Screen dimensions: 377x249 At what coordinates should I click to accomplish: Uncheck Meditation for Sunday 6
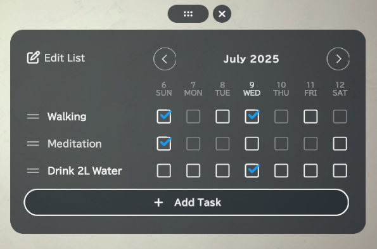[164, 144]
